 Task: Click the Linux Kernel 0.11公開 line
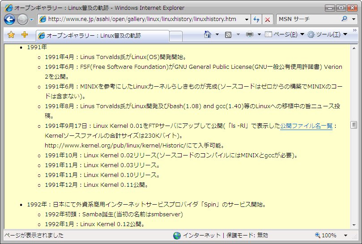pyautogui.click(x=96, y=185)
